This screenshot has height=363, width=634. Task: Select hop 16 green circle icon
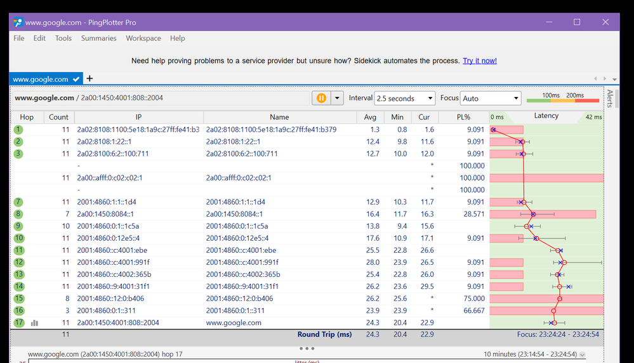click(18, 311)
